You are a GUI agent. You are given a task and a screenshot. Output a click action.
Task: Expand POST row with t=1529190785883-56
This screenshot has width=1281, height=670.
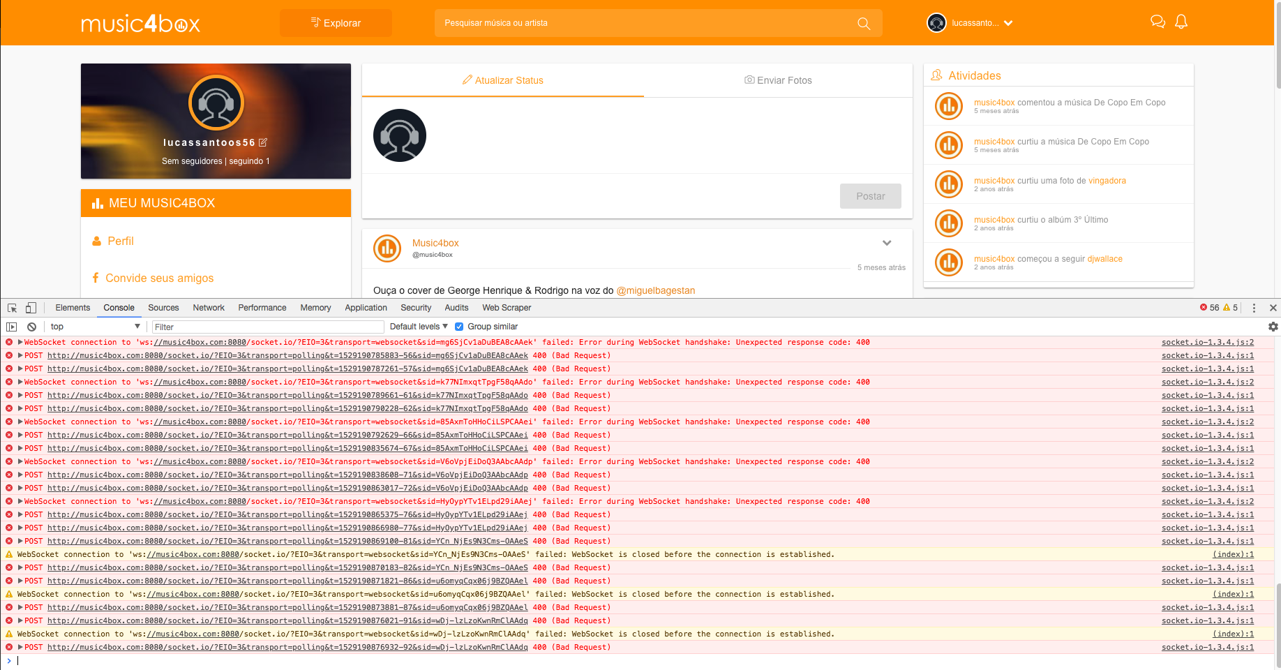(20, 355)
